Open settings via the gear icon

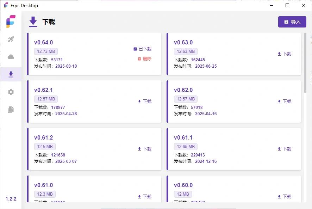(x=11, y=92)
